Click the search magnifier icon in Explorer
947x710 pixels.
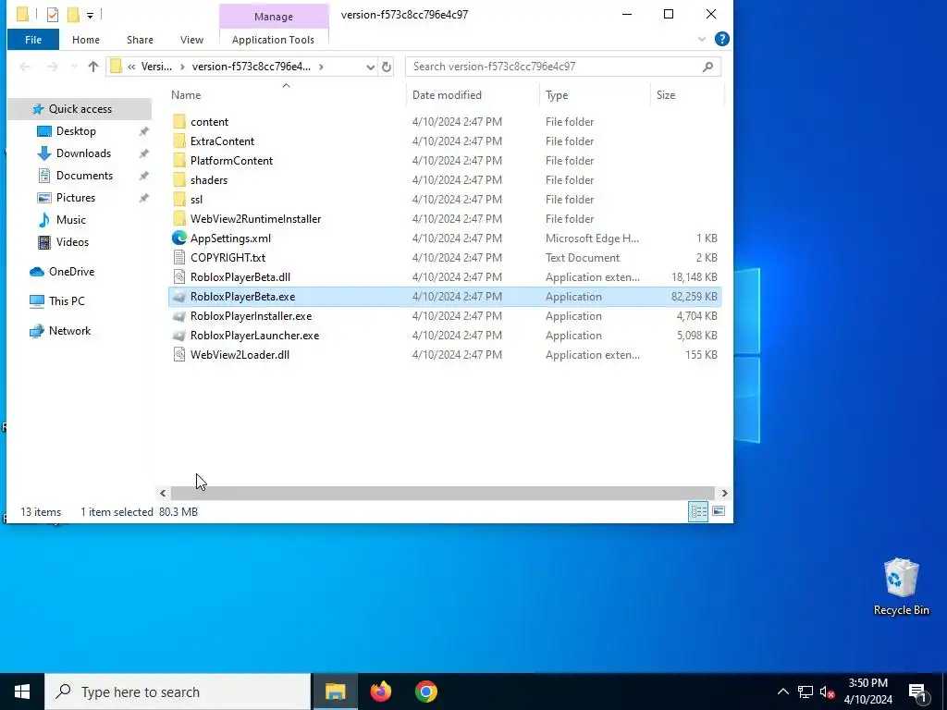pos(707,67)
